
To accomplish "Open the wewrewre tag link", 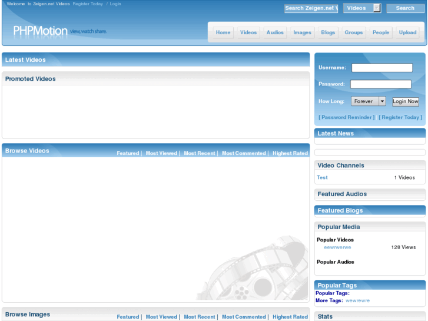I will tap(357, 300).
